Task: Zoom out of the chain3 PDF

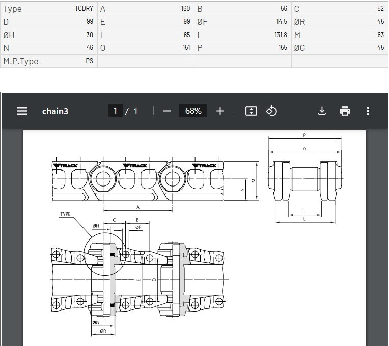Action: 166,111
